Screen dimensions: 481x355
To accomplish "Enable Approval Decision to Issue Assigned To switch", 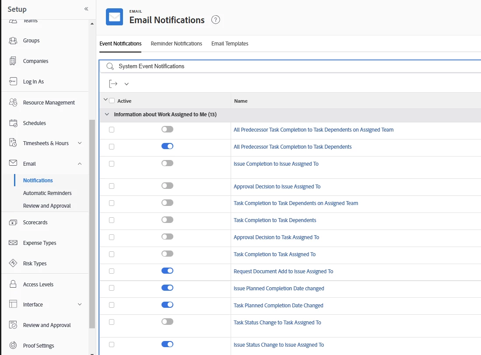I will (x=167, y=186).
